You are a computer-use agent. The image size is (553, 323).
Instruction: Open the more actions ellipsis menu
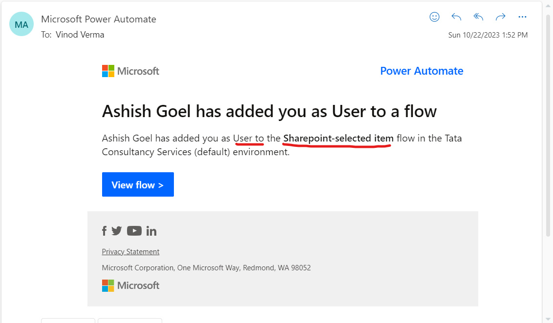click(522, 17)
